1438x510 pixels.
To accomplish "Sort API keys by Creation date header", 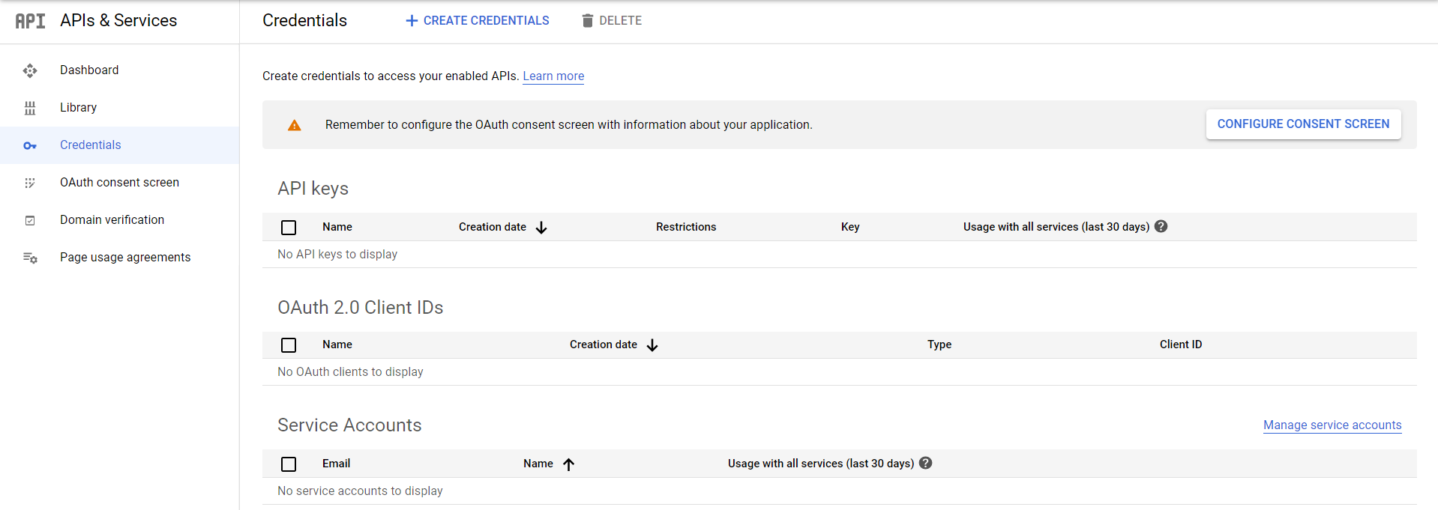I will 493,227.
